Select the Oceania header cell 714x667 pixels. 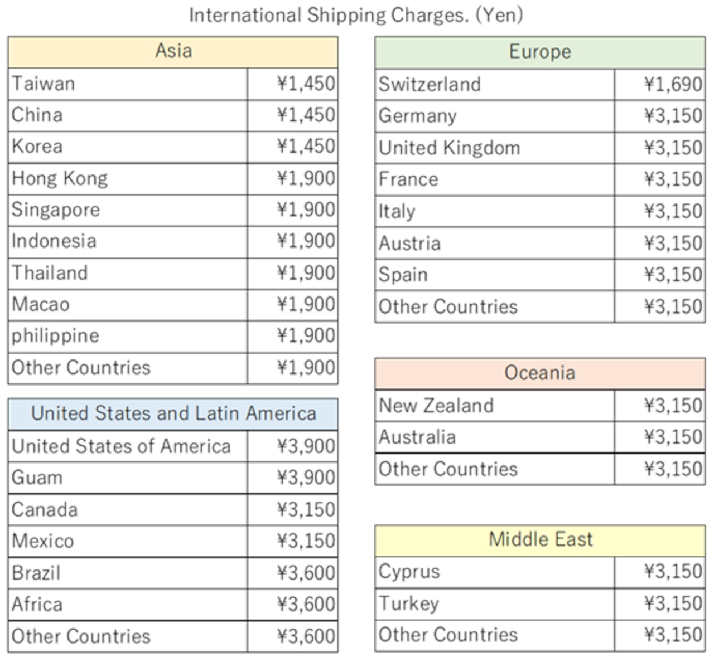click(x=539, y=373)
